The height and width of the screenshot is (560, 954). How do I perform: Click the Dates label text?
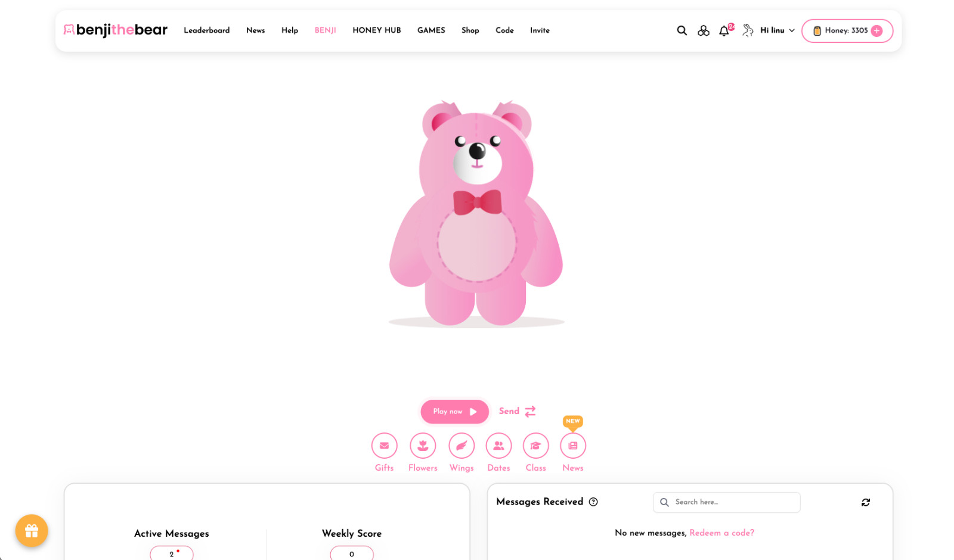point(498,468)
